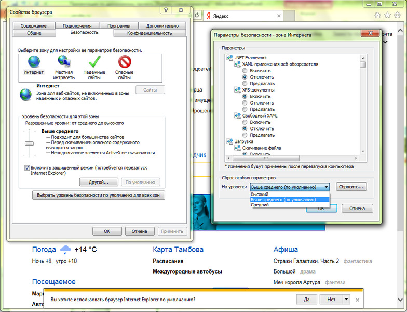
Task: Open the На уровень security level combo box
Action: 290,187
